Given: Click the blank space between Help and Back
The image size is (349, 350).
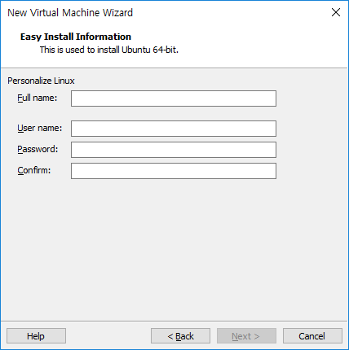Looking at the screenshot, I should (108, 336).
